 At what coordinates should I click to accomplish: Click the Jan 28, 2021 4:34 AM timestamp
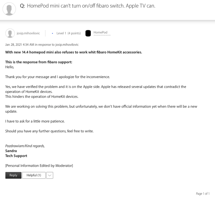click(20, 44)
